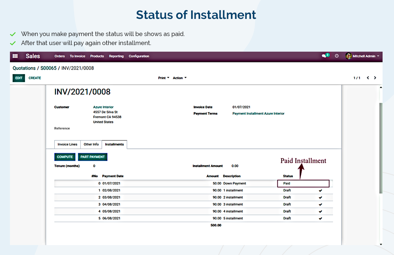Click the INV/2021/0008 invoice heading

82,92
